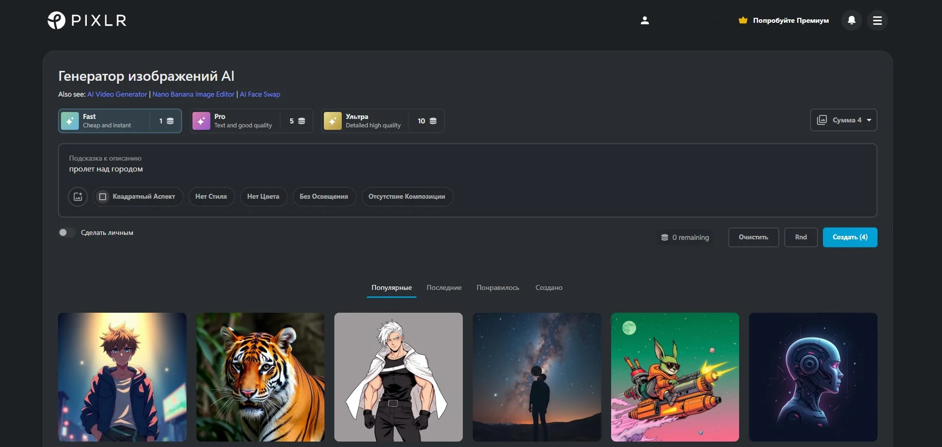Open the notifications bell

click(x=852, y=20)
